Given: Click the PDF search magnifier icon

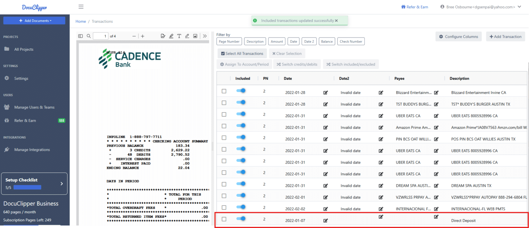Looking at the screenshot, I should click(89, 36).
